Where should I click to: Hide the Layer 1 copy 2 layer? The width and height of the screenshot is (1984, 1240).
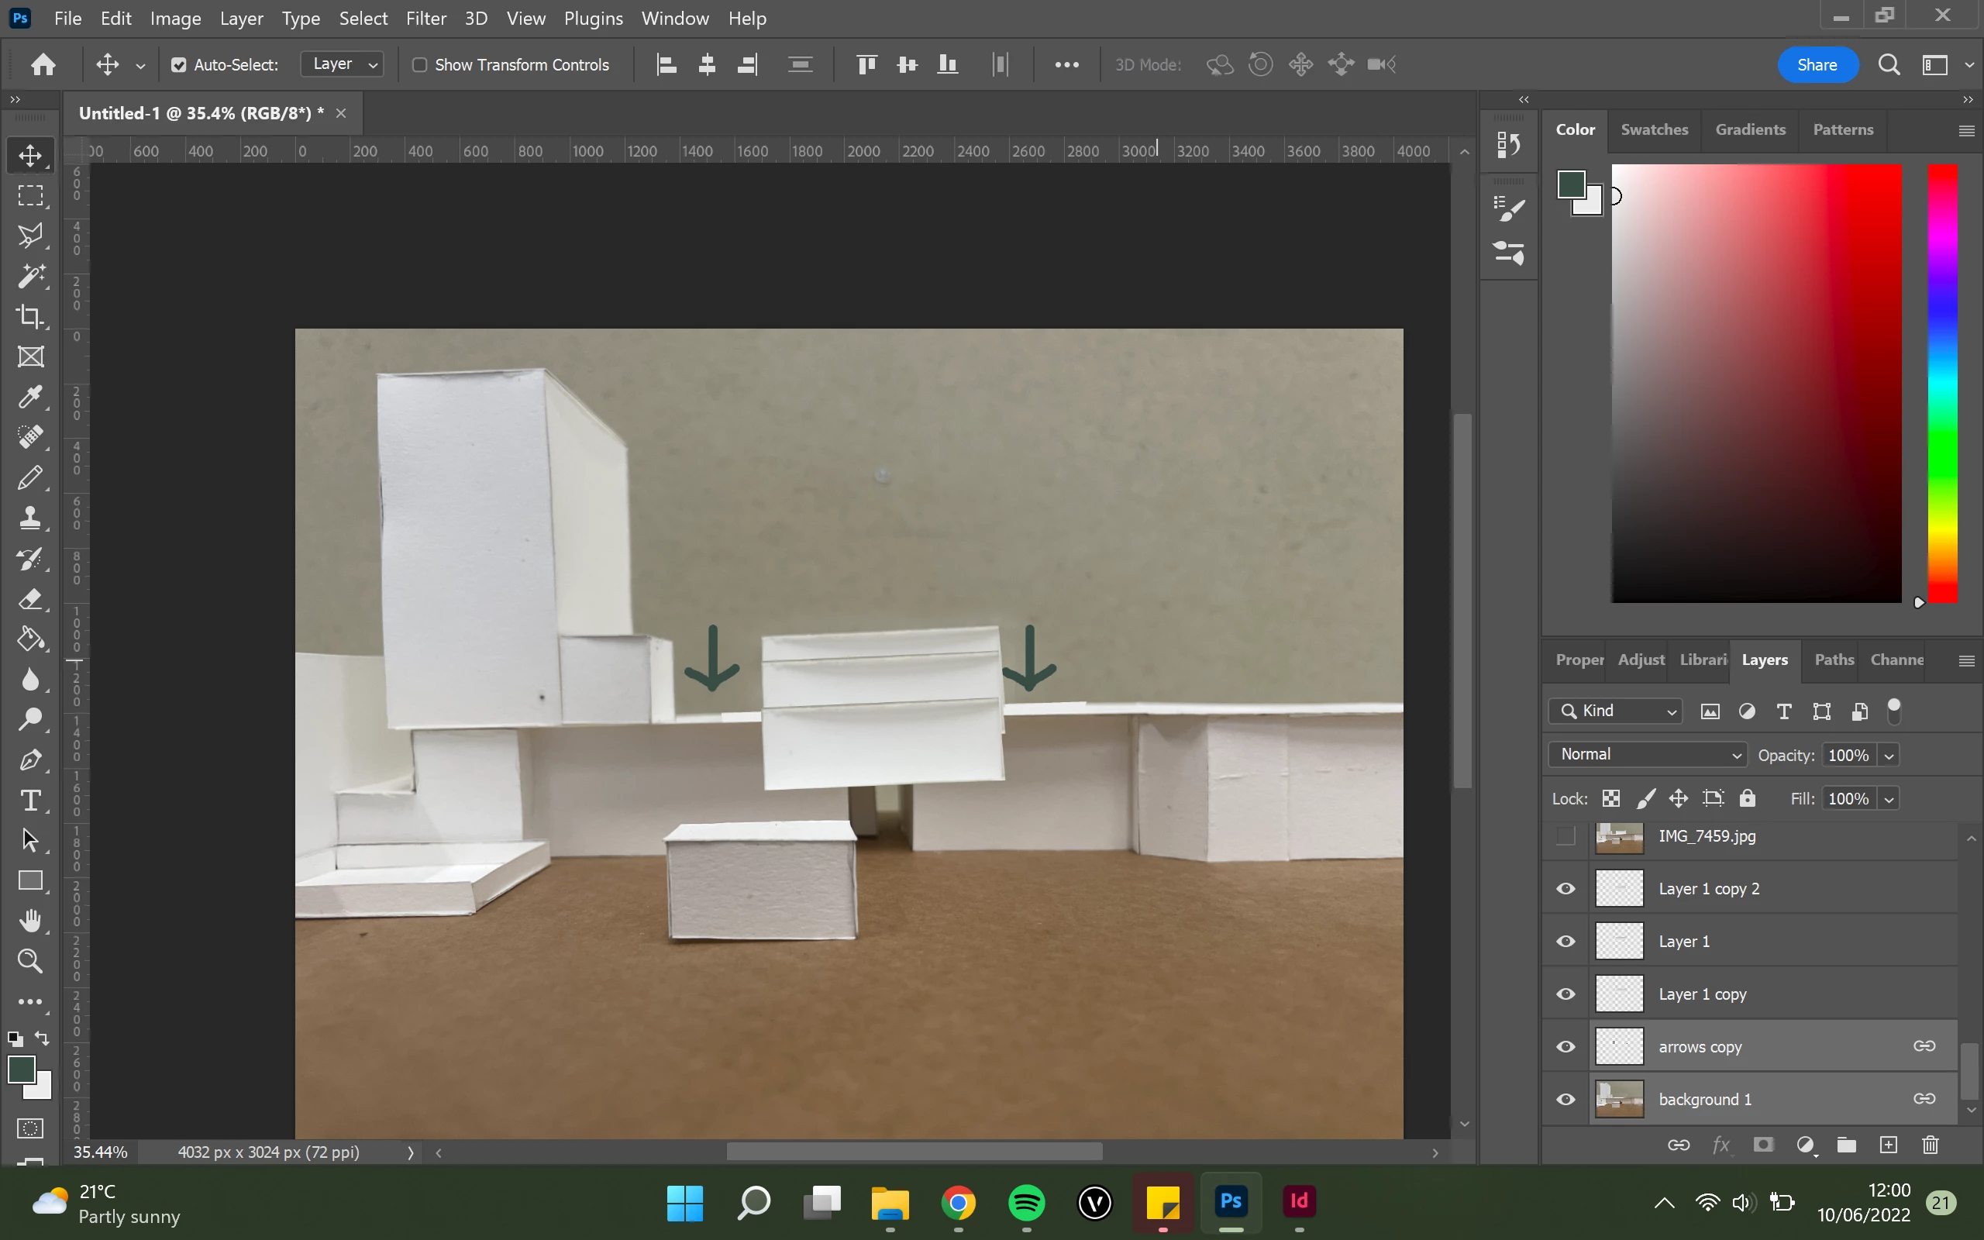coord(1565,889)
